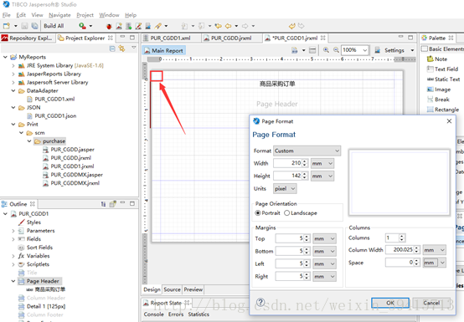The height and width of the screenshot is (322, 464).
Task: Click Cancel in the Page Format dialog
Action: (431, 303)
